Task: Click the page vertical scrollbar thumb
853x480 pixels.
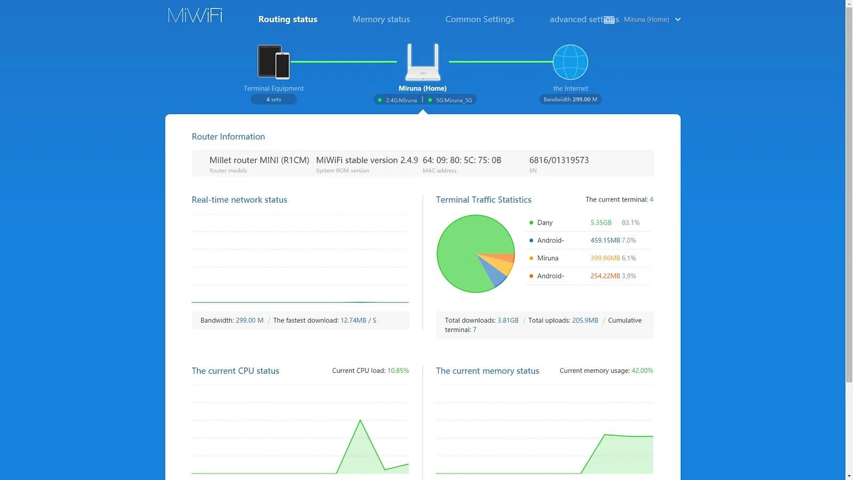Action: tap(849, 195)
